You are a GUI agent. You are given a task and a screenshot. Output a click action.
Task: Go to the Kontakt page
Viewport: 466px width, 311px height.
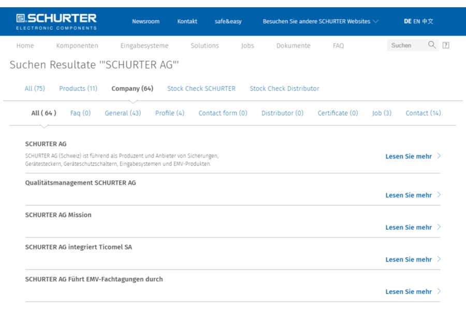pos(187,21)
